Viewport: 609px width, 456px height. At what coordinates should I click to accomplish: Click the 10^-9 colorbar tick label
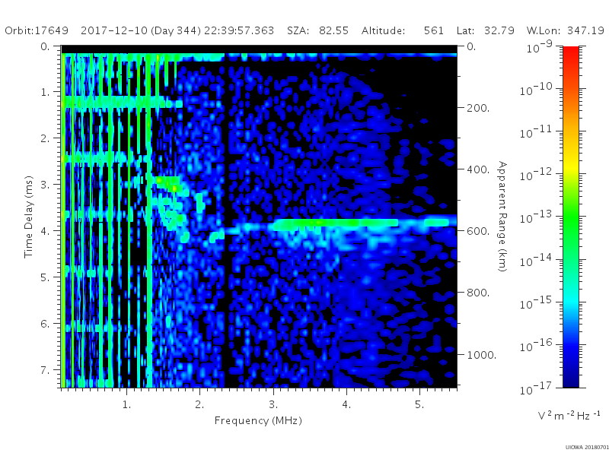tap(539, 46)
